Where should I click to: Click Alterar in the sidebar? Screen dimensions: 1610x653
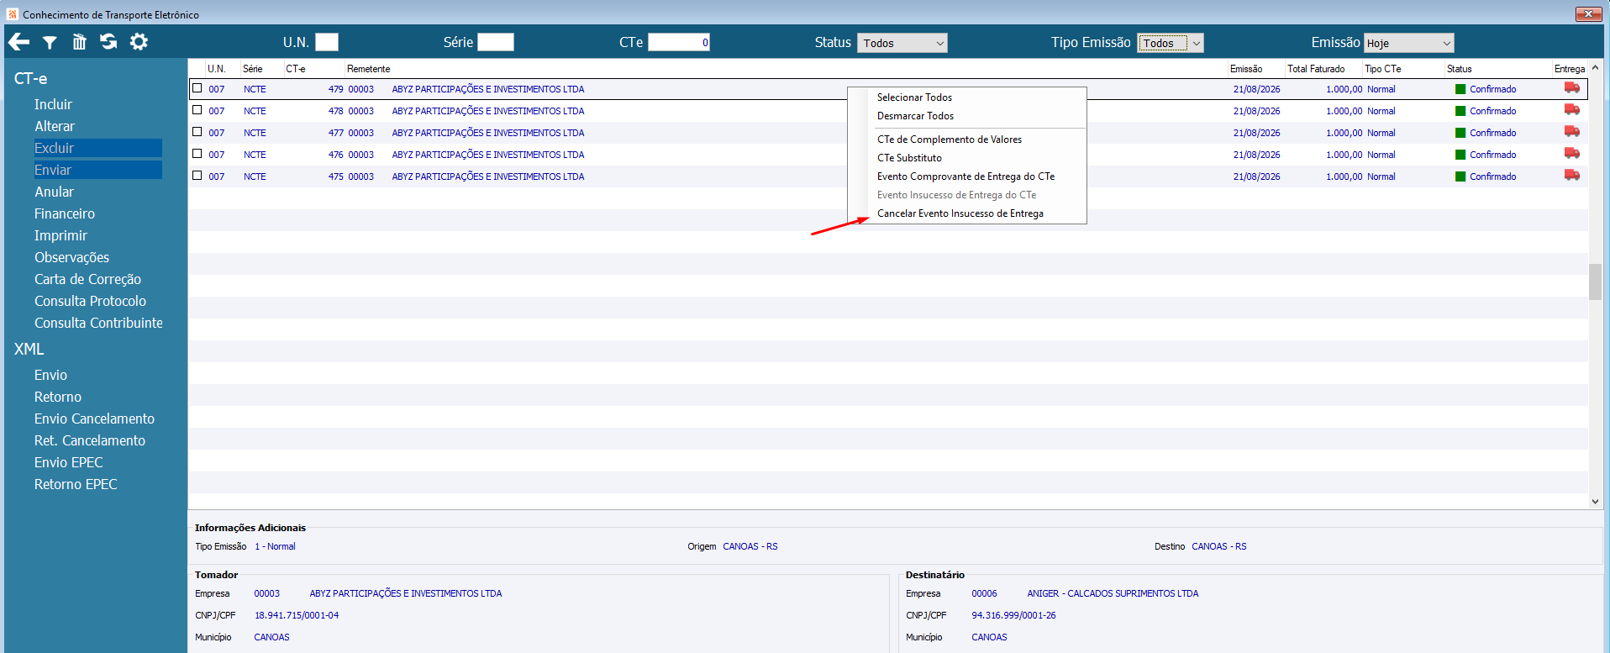(55, 126)
